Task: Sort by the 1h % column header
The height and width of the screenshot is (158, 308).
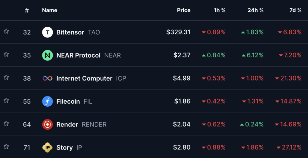Action: (219, 10)
